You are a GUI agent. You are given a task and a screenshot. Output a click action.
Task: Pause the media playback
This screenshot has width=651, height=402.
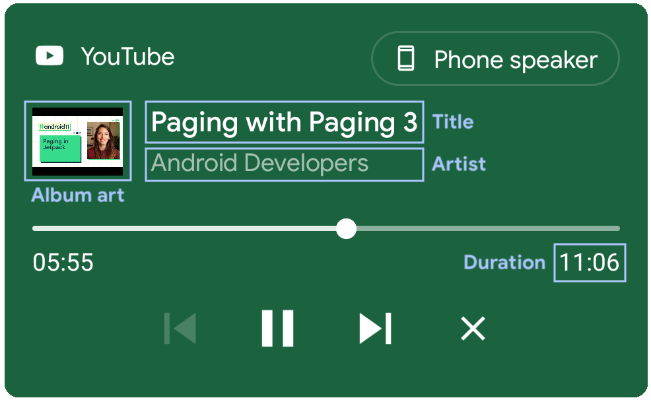pos(277,328)
